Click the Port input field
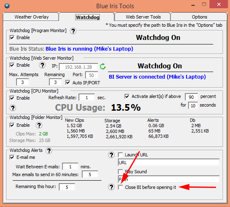Viewport: 230px width, 207px height. click(x=92, y=75)
